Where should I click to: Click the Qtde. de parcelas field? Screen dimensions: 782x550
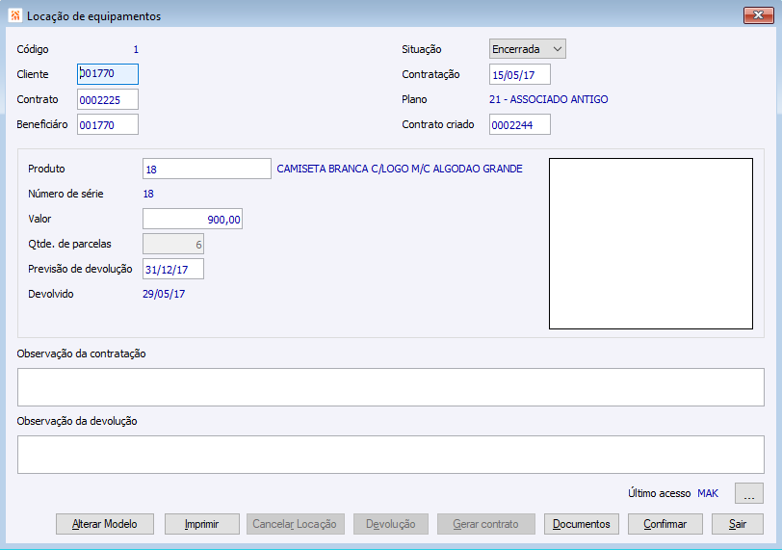coord(173,244)
